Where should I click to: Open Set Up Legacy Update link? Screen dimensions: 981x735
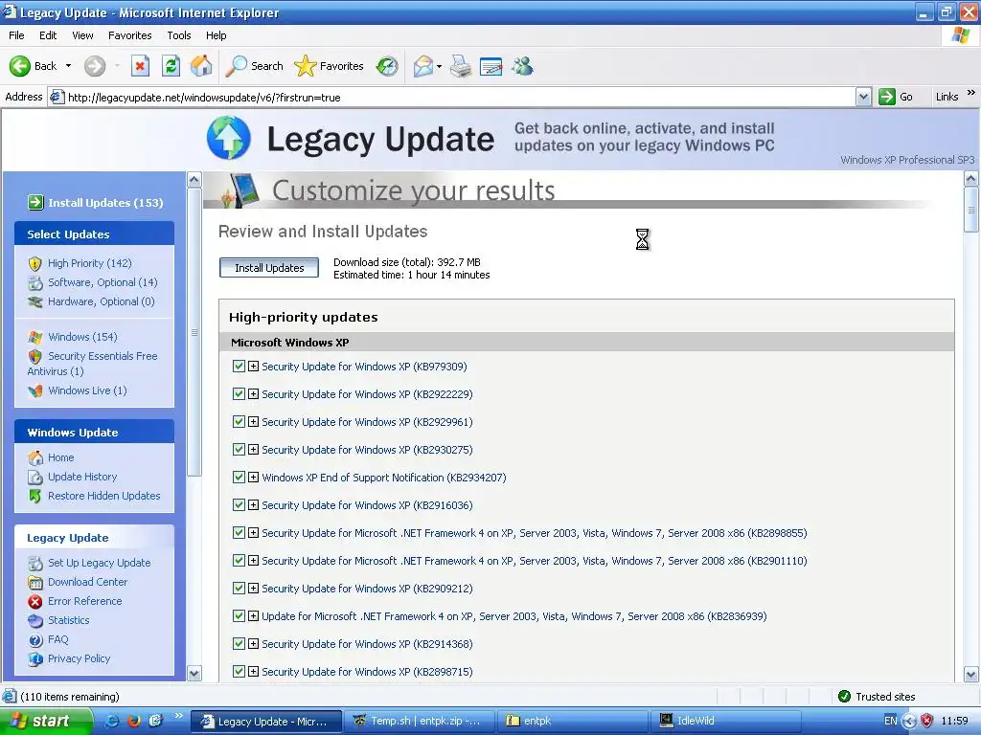click(x=99, y=563)
